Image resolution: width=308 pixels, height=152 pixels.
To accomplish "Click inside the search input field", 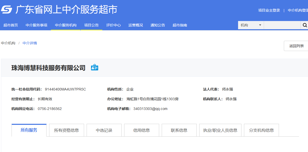I will [282, 25].
